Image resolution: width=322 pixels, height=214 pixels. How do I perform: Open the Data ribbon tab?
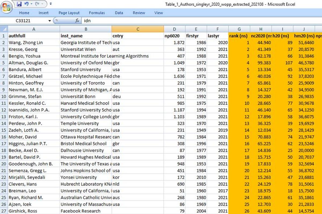[119, 13]
